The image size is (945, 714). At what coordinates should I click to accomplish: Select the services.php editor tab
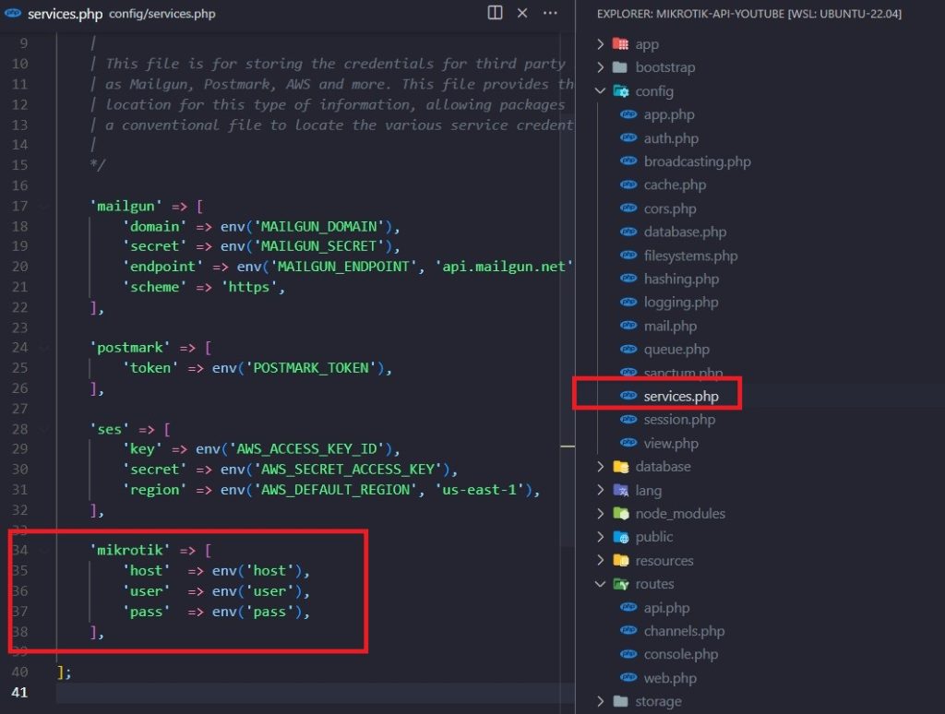55,14
